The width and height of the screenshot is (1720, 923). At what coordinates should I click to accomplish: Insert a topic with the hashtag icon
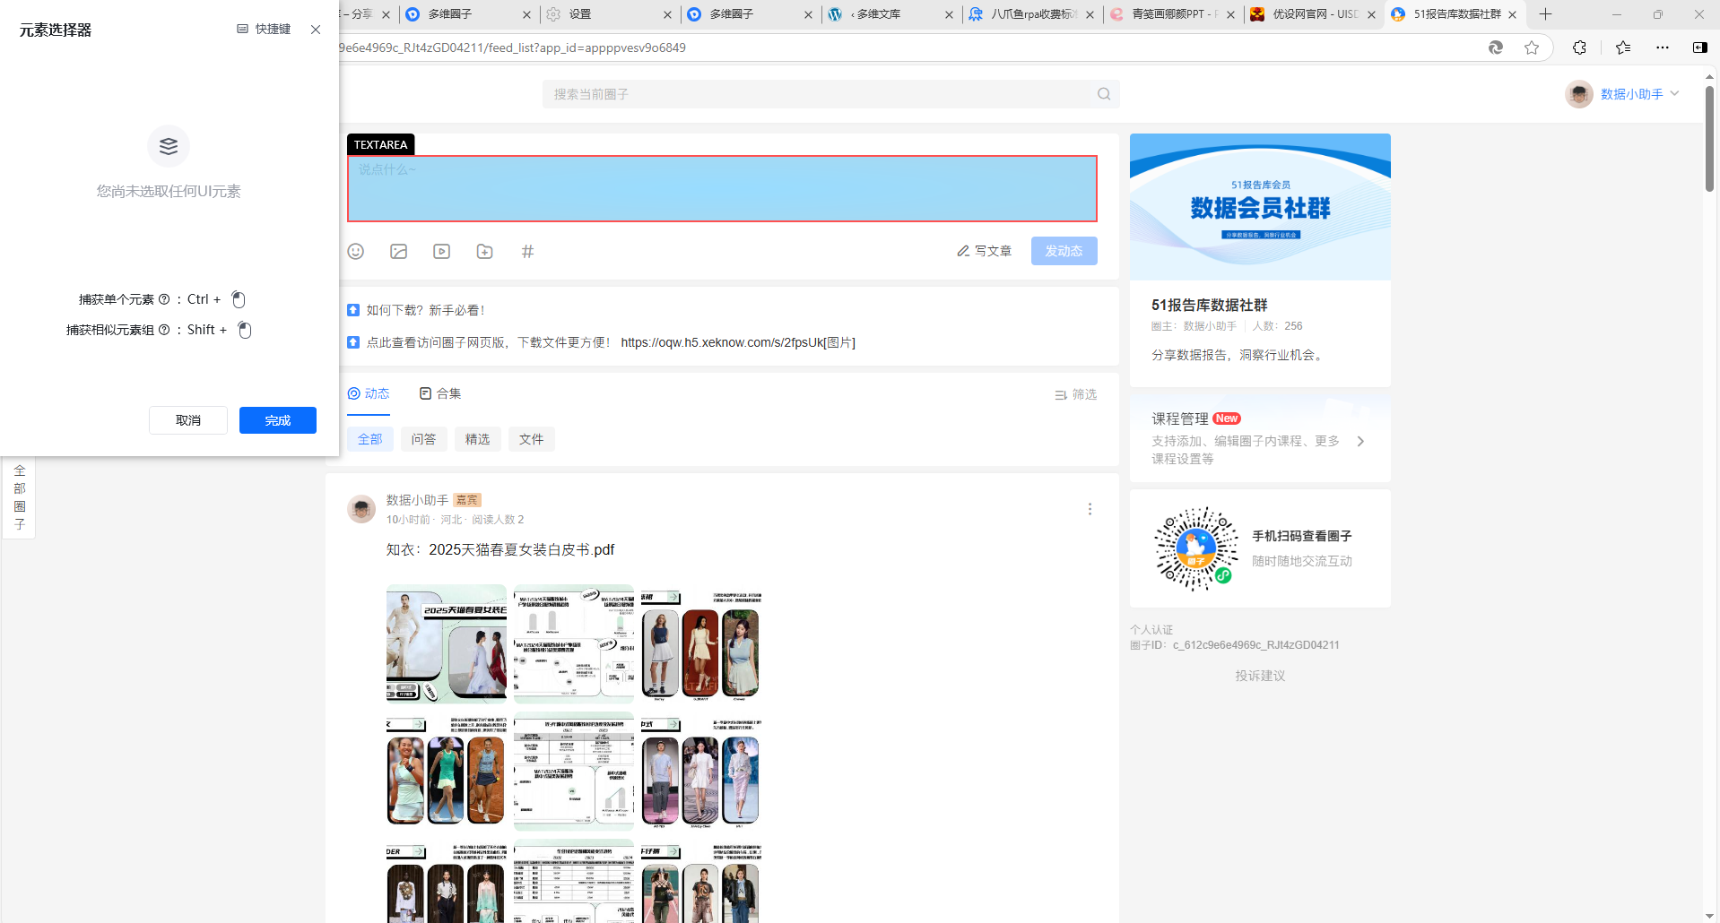528,252
